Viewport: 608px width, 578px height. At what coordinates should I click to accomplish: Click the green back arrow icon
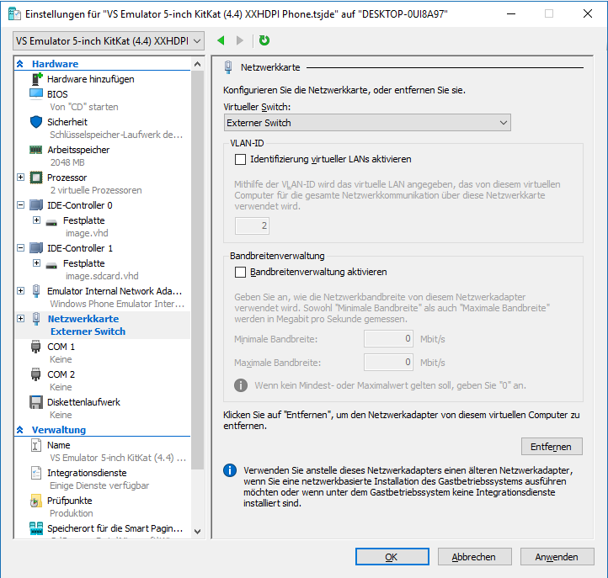221,40
